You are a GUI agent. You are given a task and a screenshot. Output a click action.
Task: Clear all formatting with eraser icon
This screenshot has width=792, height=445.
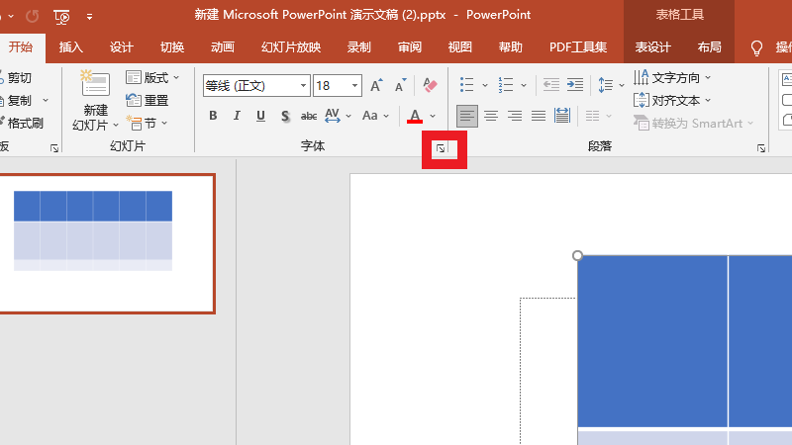point(429,86)
